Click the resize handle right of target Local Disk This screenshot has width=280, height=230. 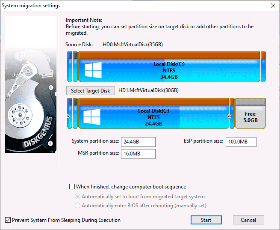[230, 116]
